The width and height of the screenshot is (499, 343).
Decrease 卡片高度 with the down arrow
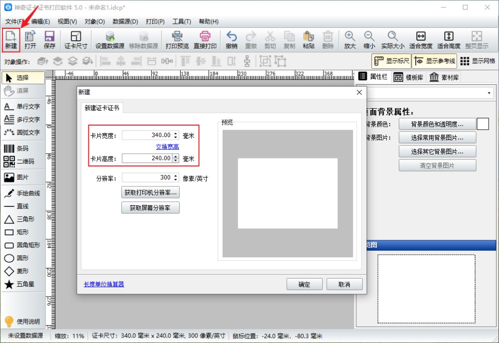point(175,161)
